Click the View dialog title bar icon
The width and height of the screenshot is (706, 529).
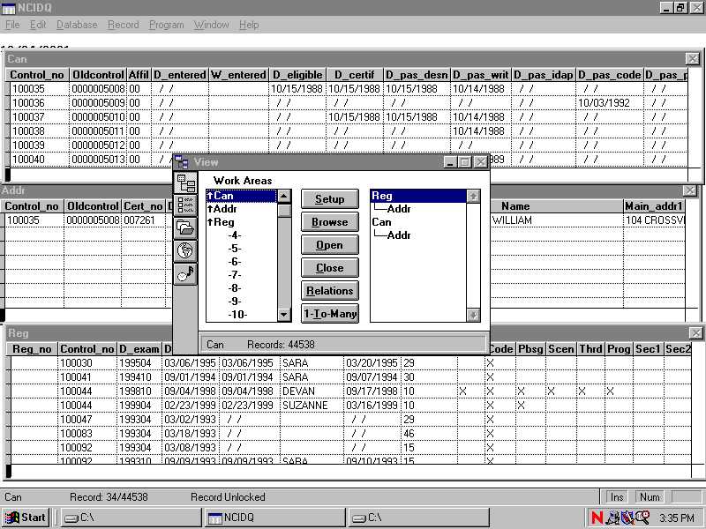click(182, 162)
